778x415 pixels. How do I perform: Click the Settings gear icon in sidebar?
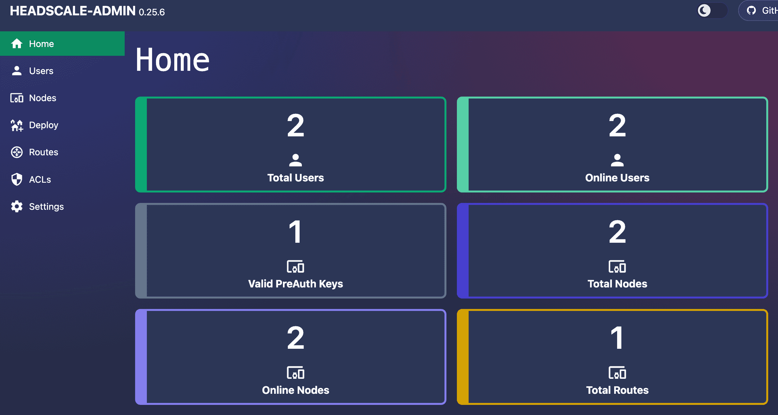(17, 207)
